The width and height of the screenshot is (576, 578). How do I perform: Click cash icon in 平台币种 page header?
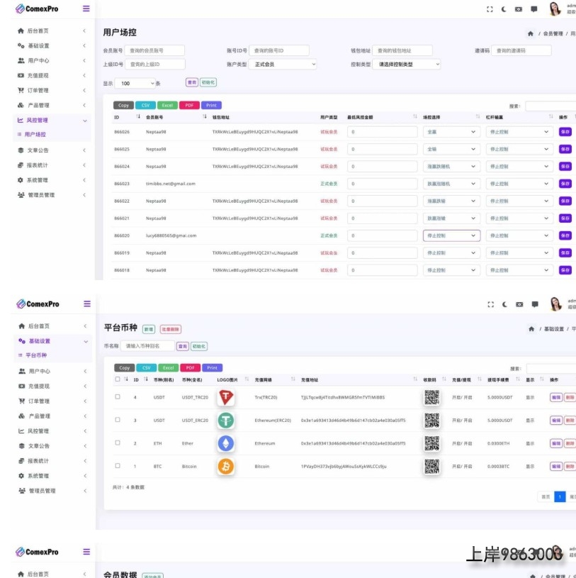coord(519,304)
